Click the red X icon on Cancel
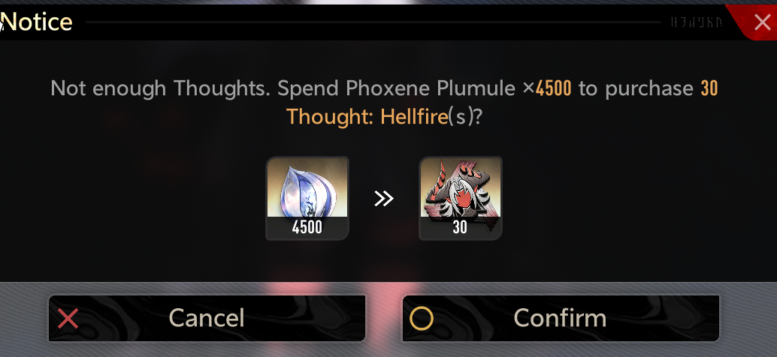This screenshot has height=357, width=777. [68, 319]
